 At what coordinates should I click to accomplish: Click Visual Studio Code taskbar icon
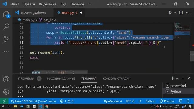tap(41, 106)
